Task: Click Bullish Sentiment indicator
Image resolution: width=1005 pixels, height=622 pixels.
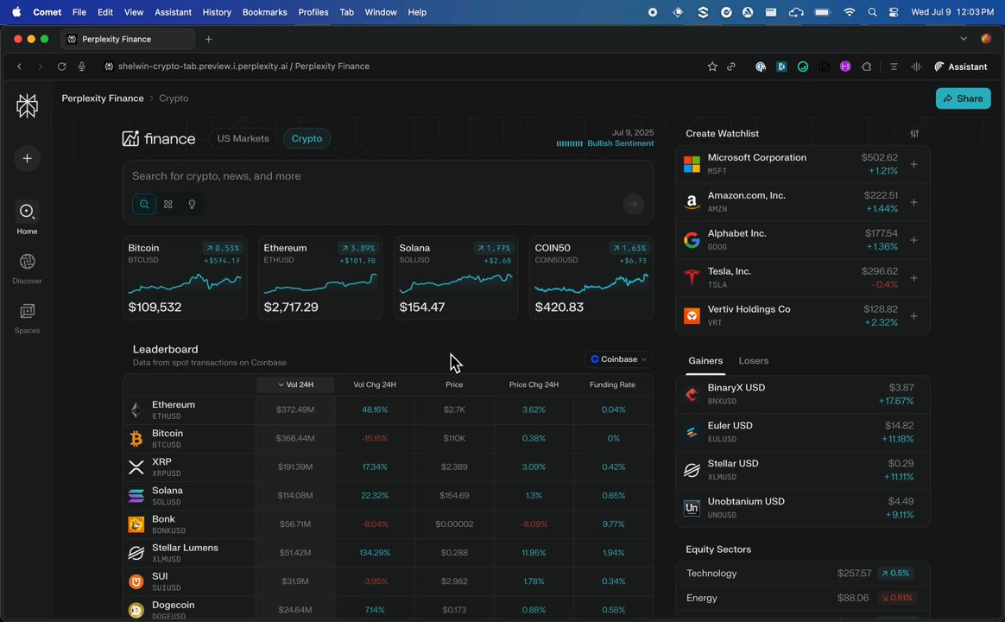Action: (605, 143)
